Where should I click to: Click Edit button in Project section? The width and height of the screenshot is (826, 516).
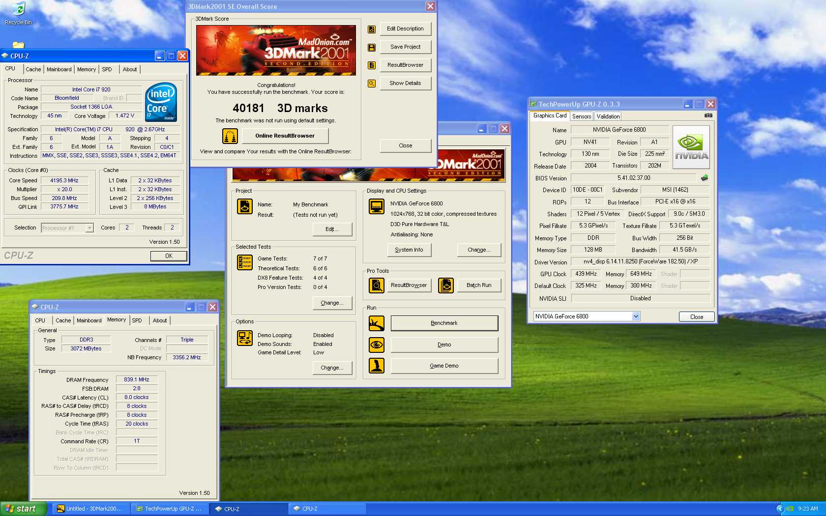(x=332, y=229)
